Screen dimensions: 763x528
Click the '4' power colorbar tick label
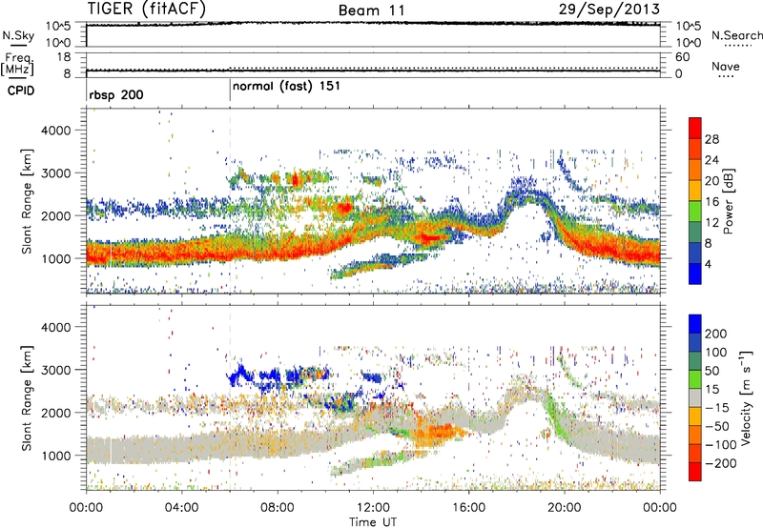click(x=708, y=264)
